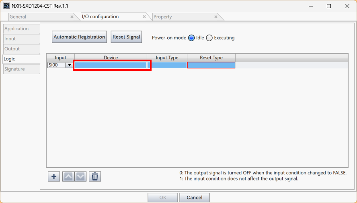Viewport: 357px width, 203px height.
Task: Click the Reset Type cell in first row
Action: click(x=211, y=65)
